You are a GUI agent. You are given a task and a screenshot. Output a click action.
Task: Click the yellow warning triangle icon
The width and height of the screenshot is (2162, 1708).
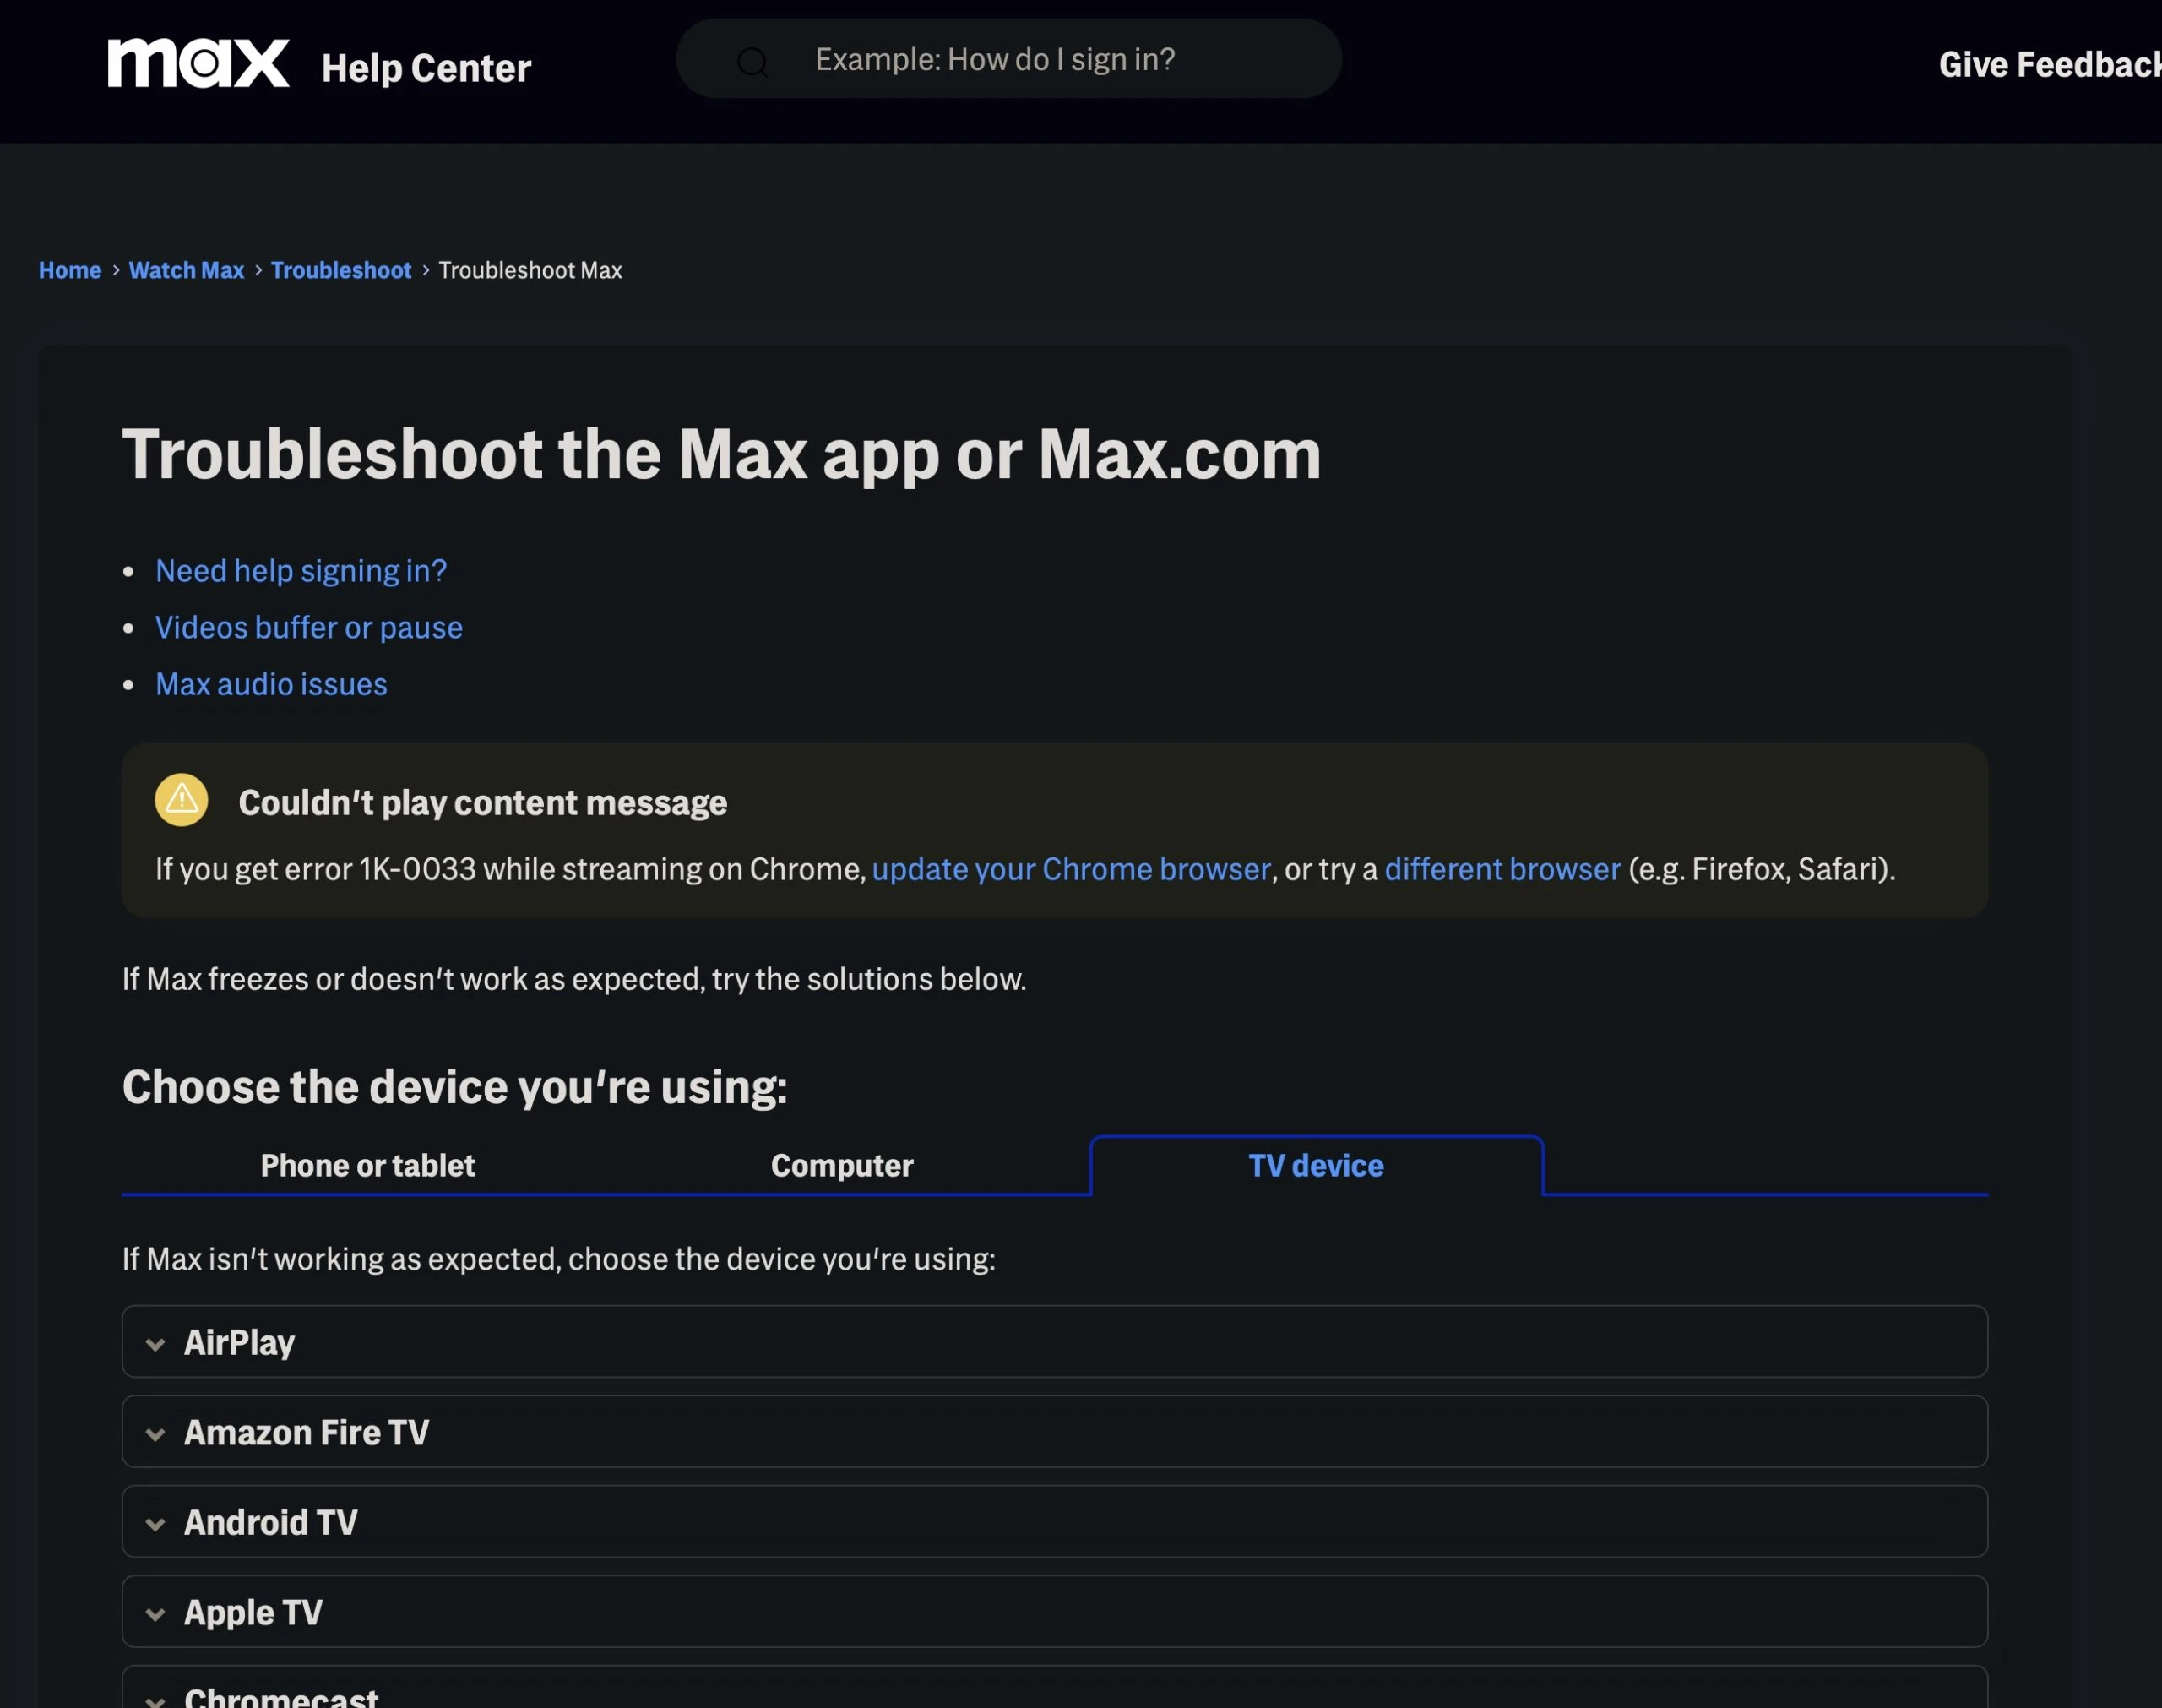(181, 800)
